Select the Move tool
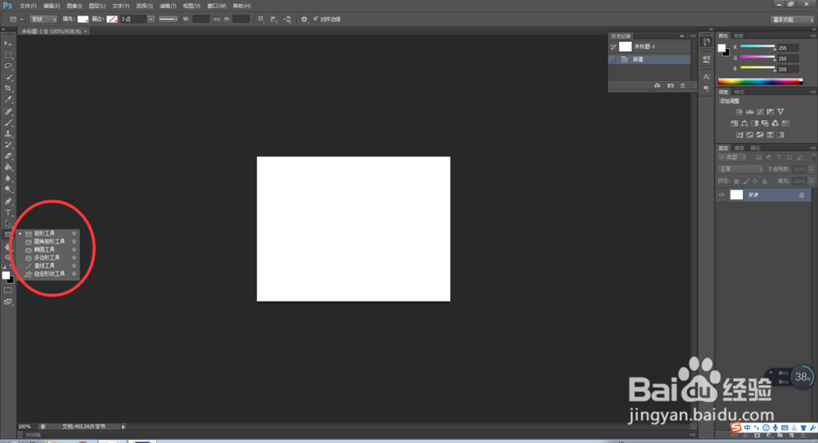This screenshot has height=443, width=818. [x=8, y=44]
